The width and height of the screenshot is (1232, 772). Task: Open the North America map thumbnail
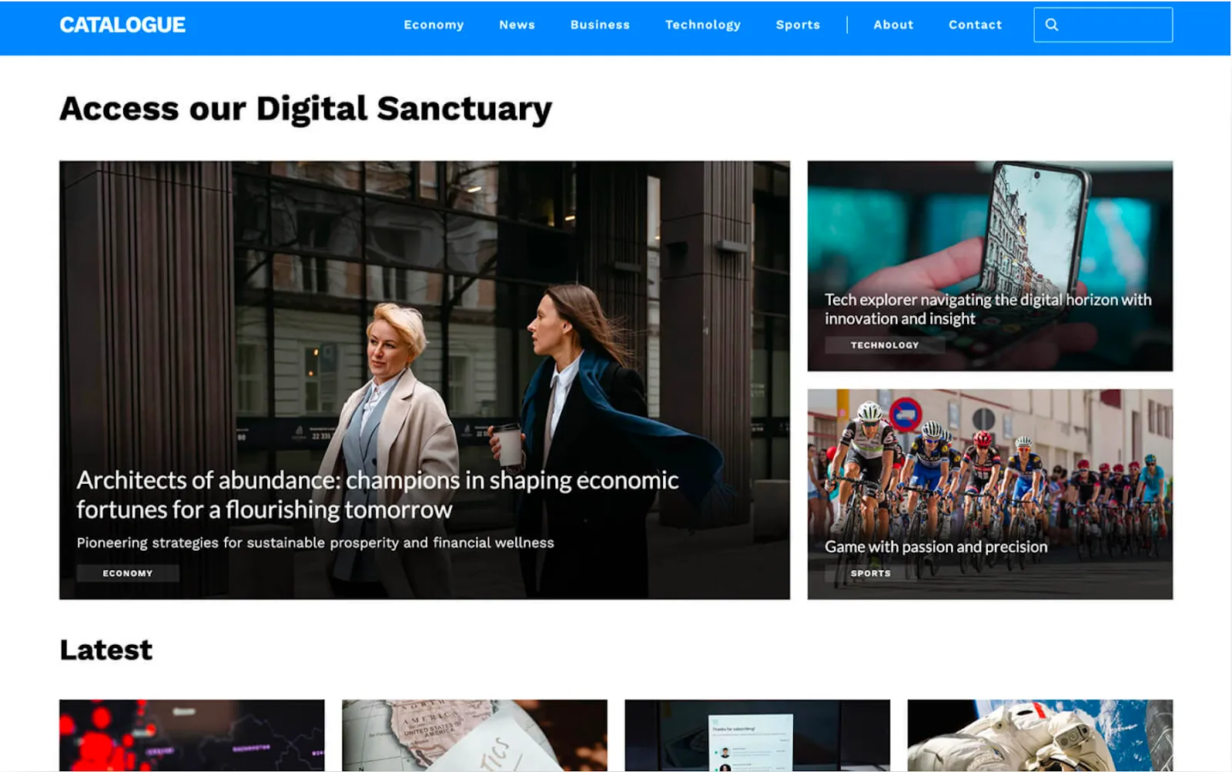click(x=474, y=735)
